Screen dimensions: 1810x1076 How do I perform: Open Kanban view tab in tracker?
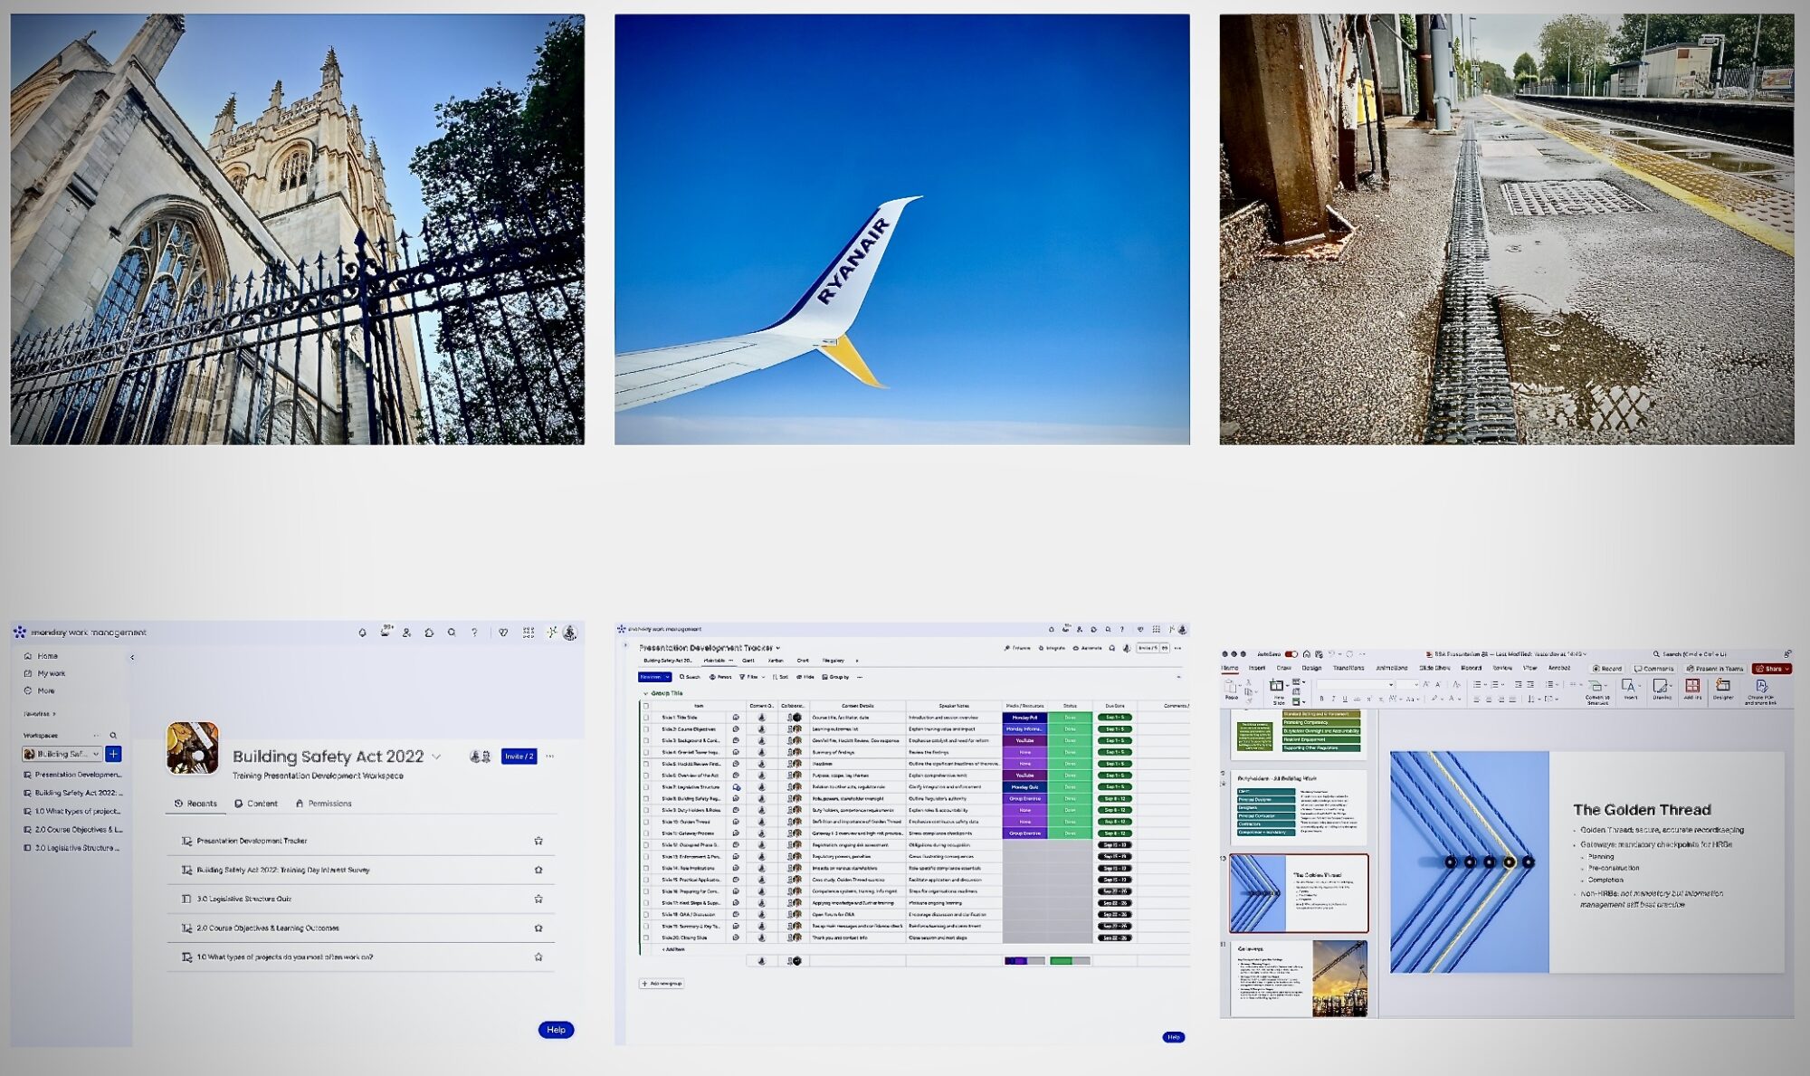[x=776, y=661]
